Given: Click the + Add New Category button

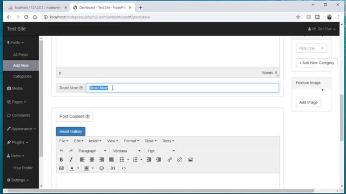Looking at the screenshot, I should click(x=317, y=63).
